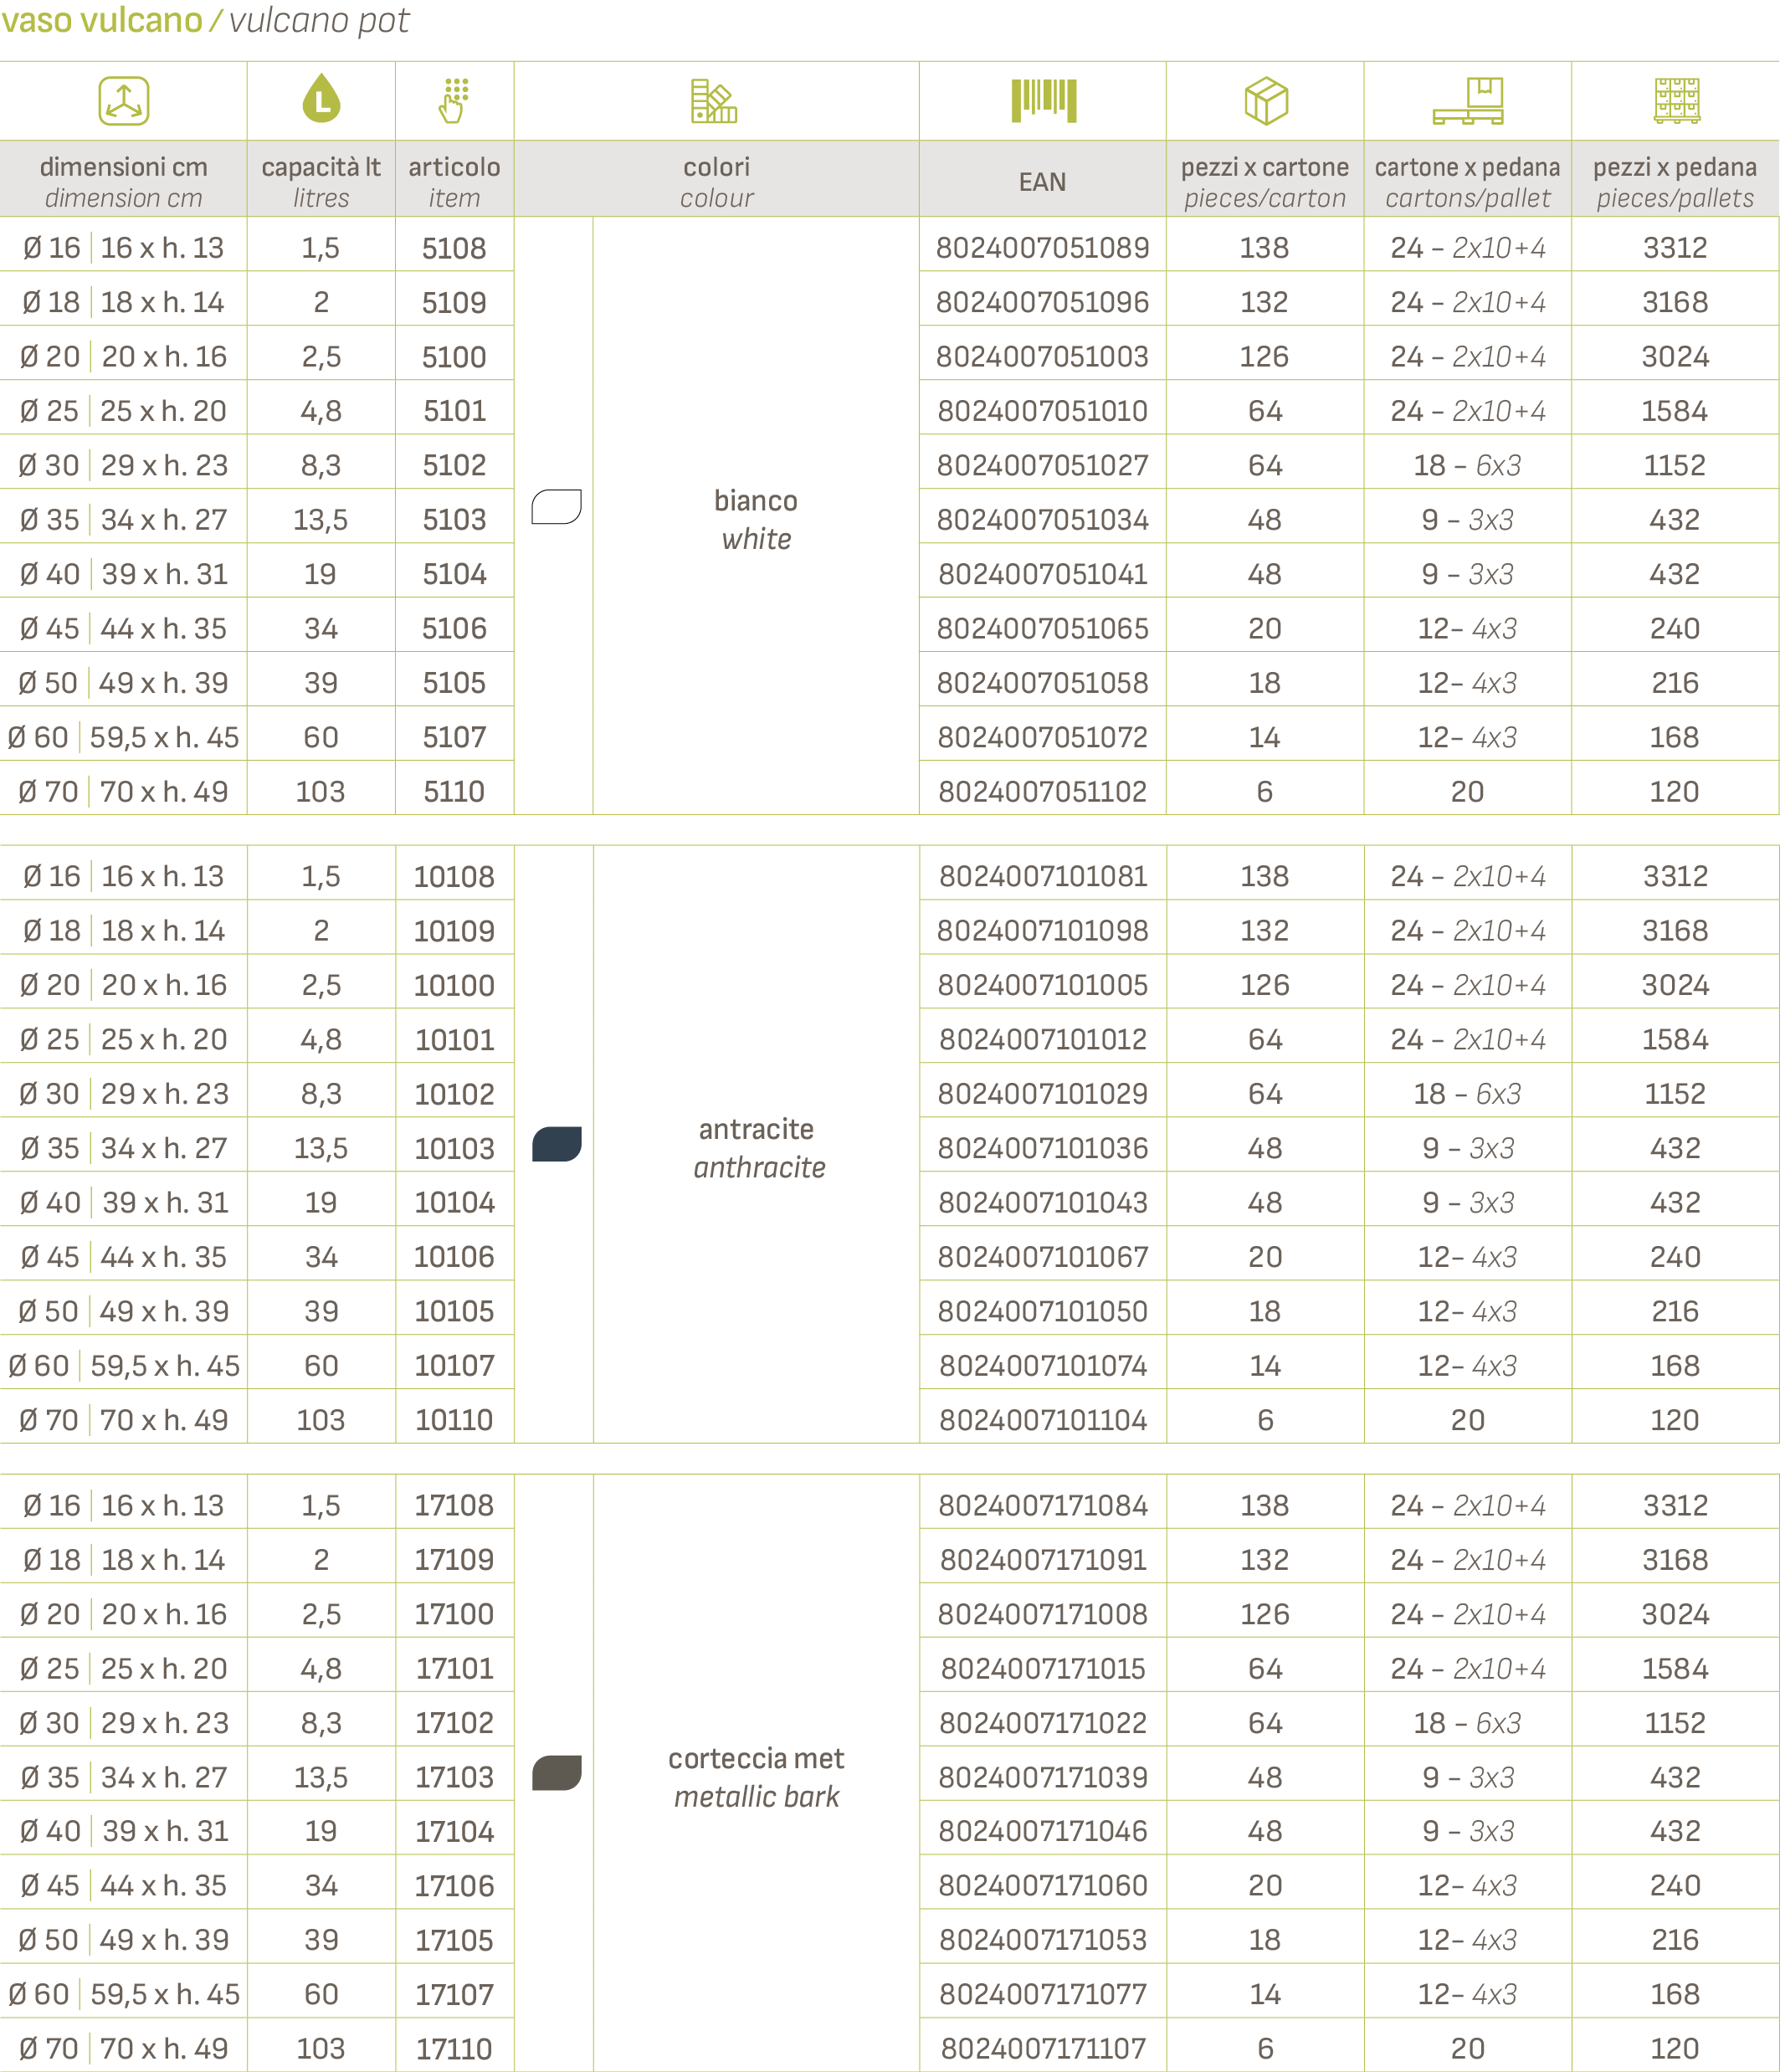The height and width of the screenshot is (2072, 1780).
Task: Click the colour palette icon
Action: 714,101
